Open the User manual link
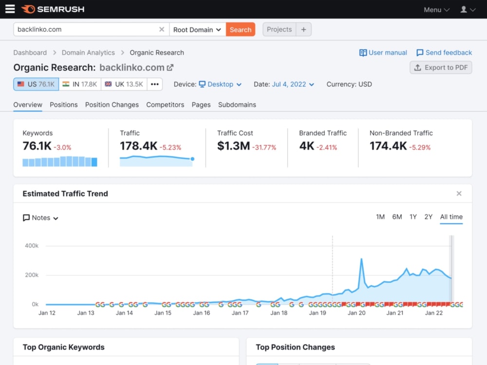 tap(383, 53)
